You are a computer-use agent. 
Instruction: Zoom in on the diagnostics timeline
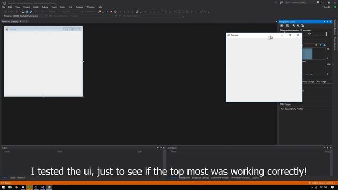click(294, 26)
